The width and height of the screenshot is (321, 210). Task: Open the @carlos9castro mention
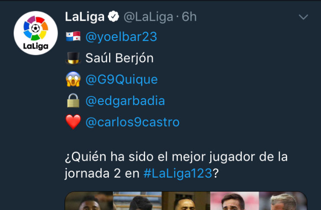coord(133,122)
